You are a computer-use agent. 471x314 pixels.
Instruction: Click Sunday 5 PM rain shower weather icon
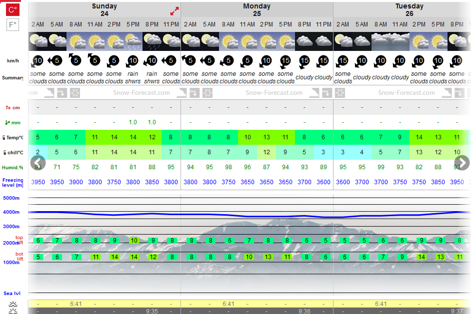click(133, 41)
